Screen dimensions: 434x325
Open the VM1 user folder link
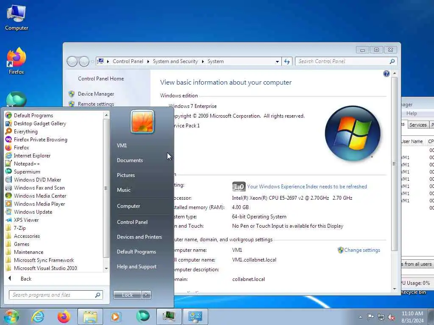tap(122, 146)
